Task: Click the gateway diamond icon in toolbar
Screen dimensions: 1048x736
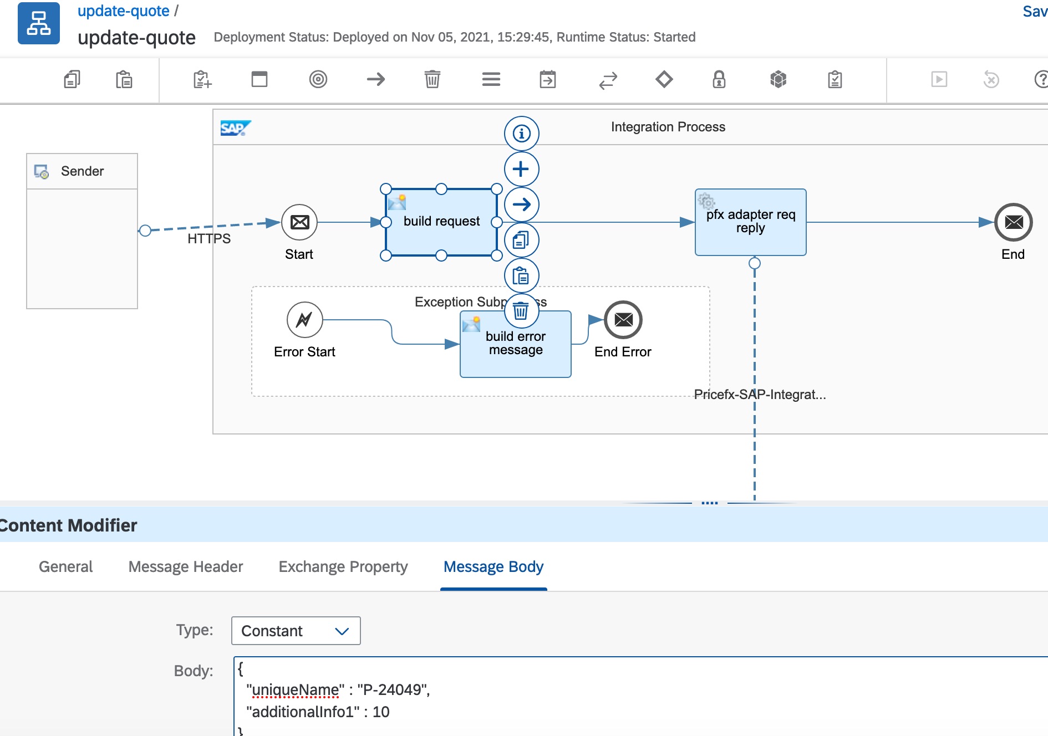Action: (x=664, y=79)
